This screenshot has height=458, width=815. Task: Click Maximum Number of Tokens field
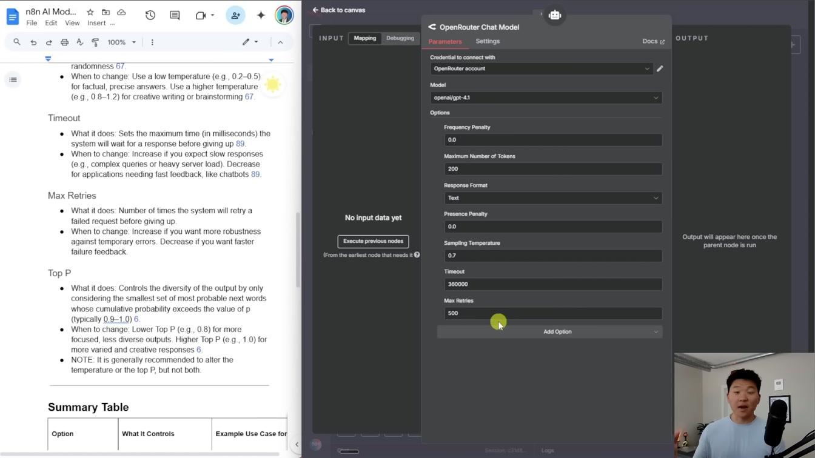click(553, 169)
